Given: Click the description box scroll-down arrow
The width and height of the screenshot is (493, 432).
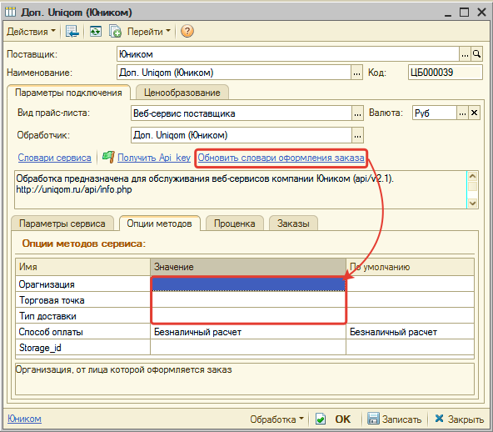Looking at the screenshot, I should (472, 203).
